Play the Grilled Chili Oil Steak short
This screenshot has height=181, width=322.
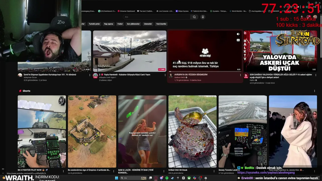192,131
